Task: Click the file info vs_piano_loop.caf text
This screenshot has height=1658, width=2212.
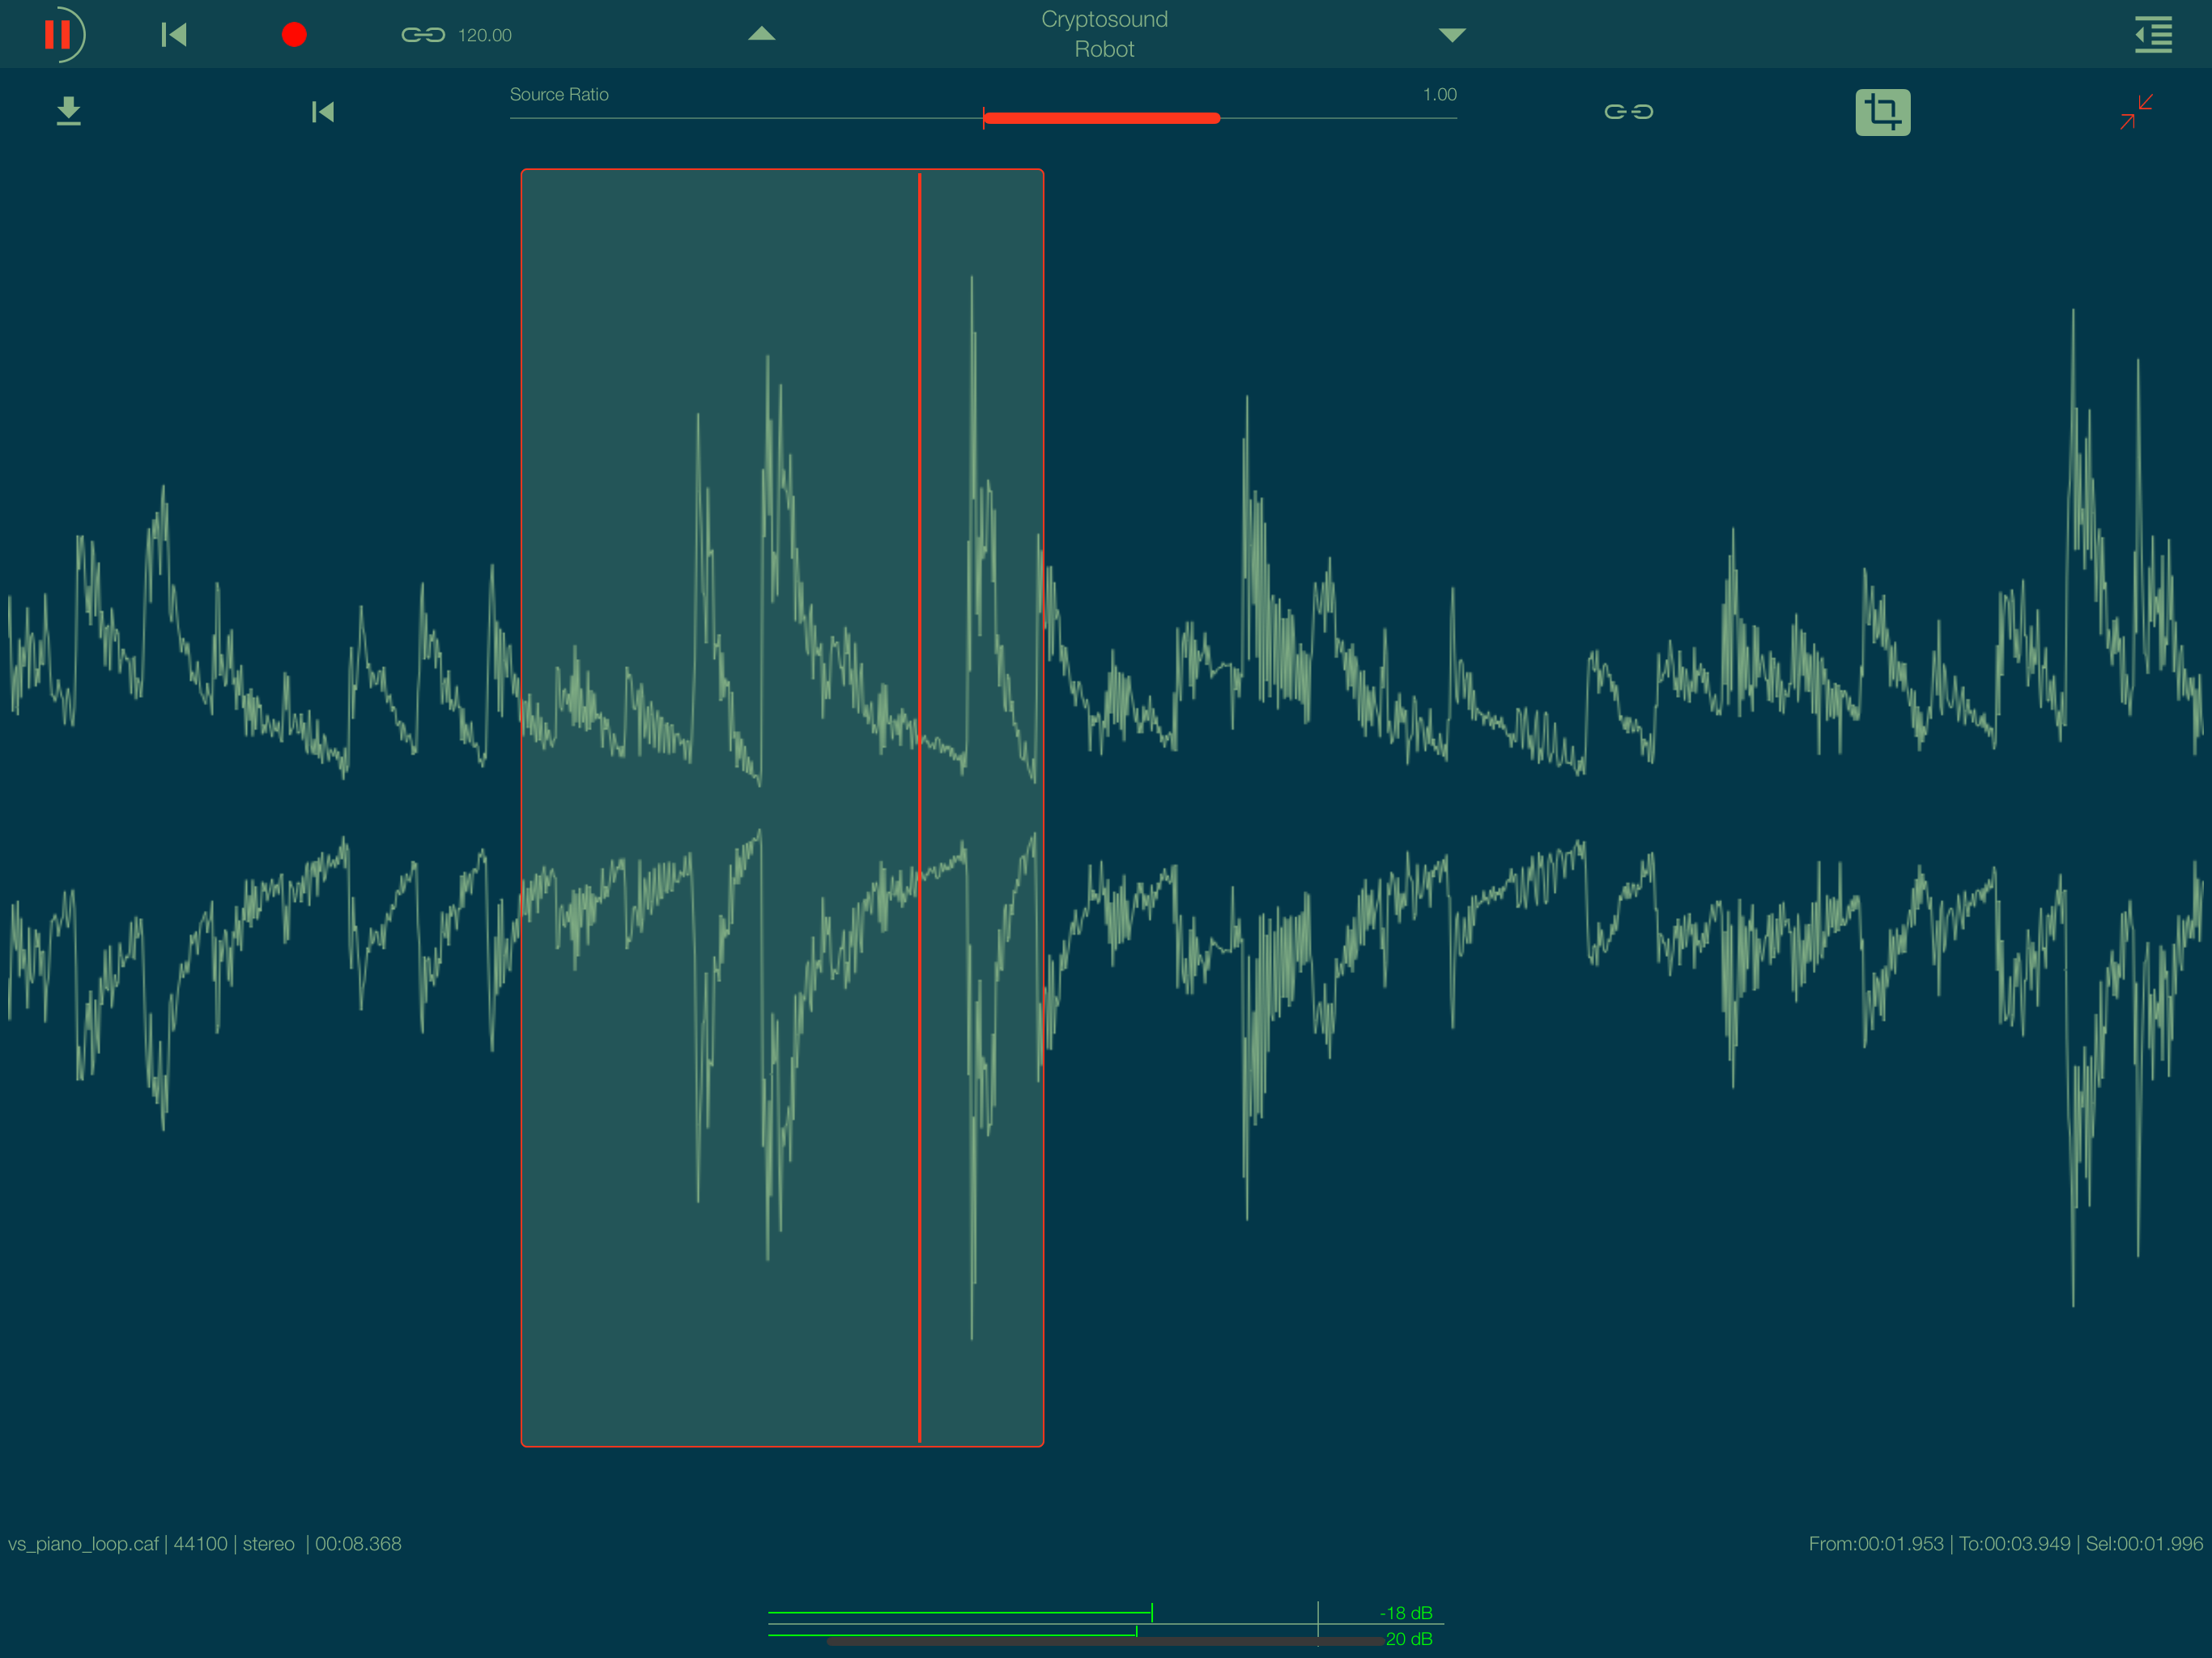Action: [205, 1543]
